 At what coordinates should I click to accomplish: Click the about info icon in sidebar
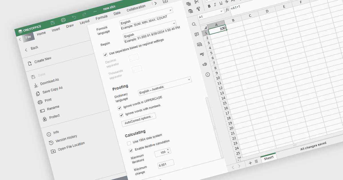coord(208,74)
